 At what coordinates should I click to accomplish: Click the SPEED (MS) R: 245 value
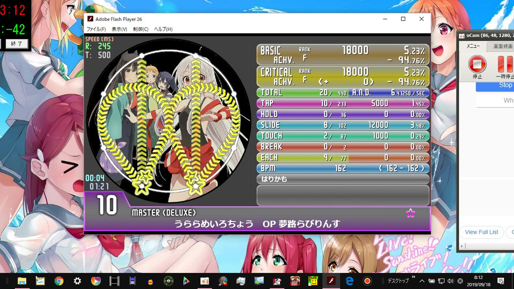(99, 47)
